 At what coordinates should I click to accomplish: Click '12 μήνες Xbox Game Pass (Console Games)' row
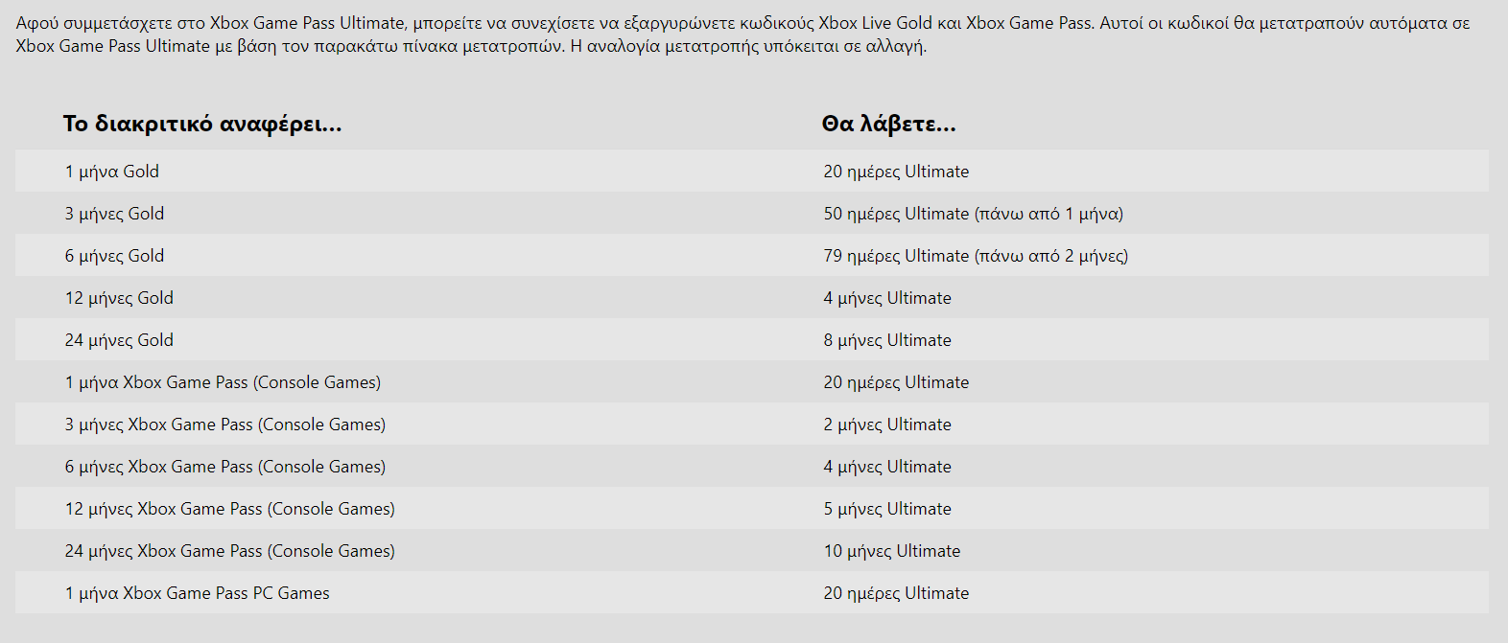point(752,508)
